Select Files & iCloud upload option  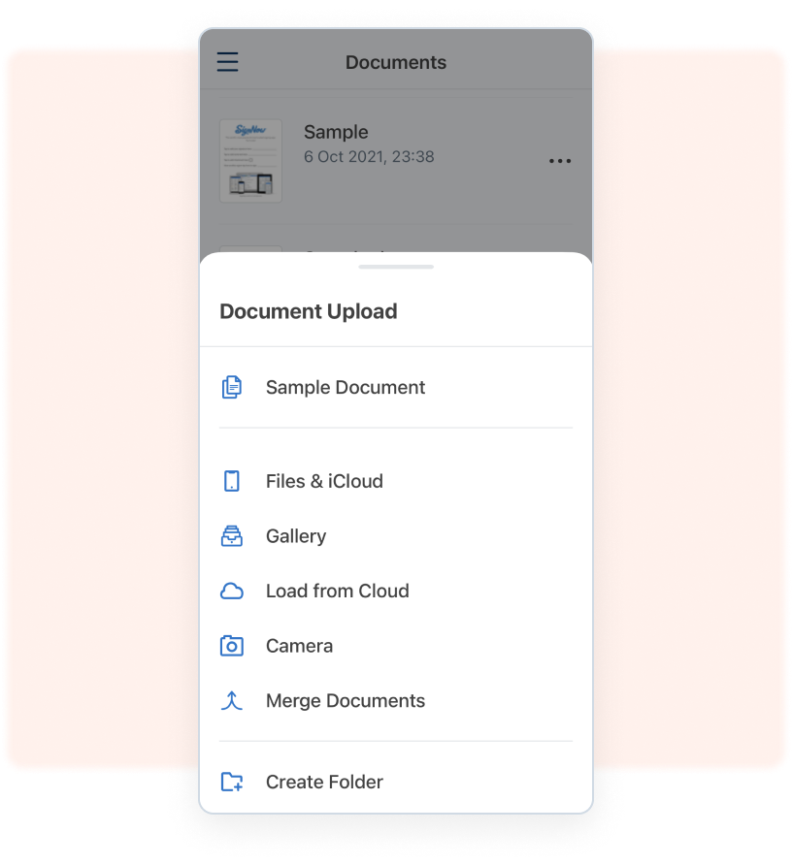[x=324, y=481]
